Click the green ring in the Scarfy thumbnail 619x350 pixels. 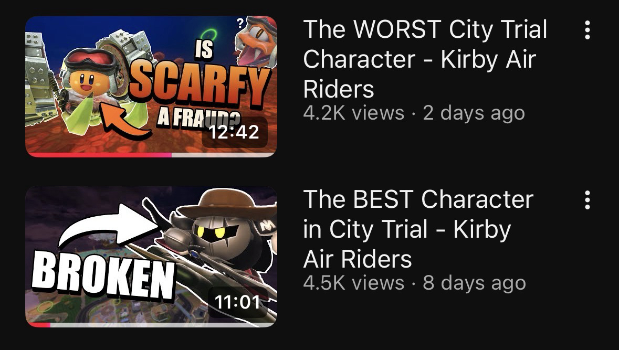tap(208, 36)
